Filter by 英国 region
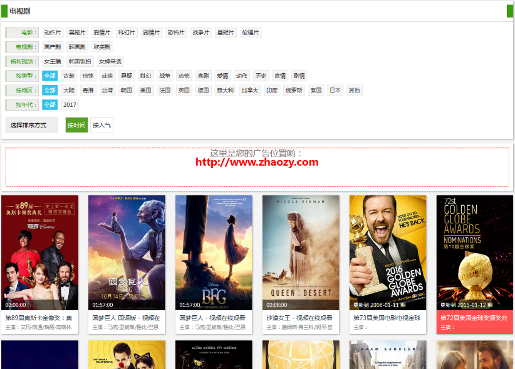The height and width of the screenshot is (369, 515). tap(184, 90)
